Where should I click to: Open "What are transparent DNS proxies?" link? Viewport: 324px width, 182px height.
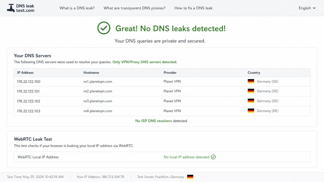click(134, 8)
